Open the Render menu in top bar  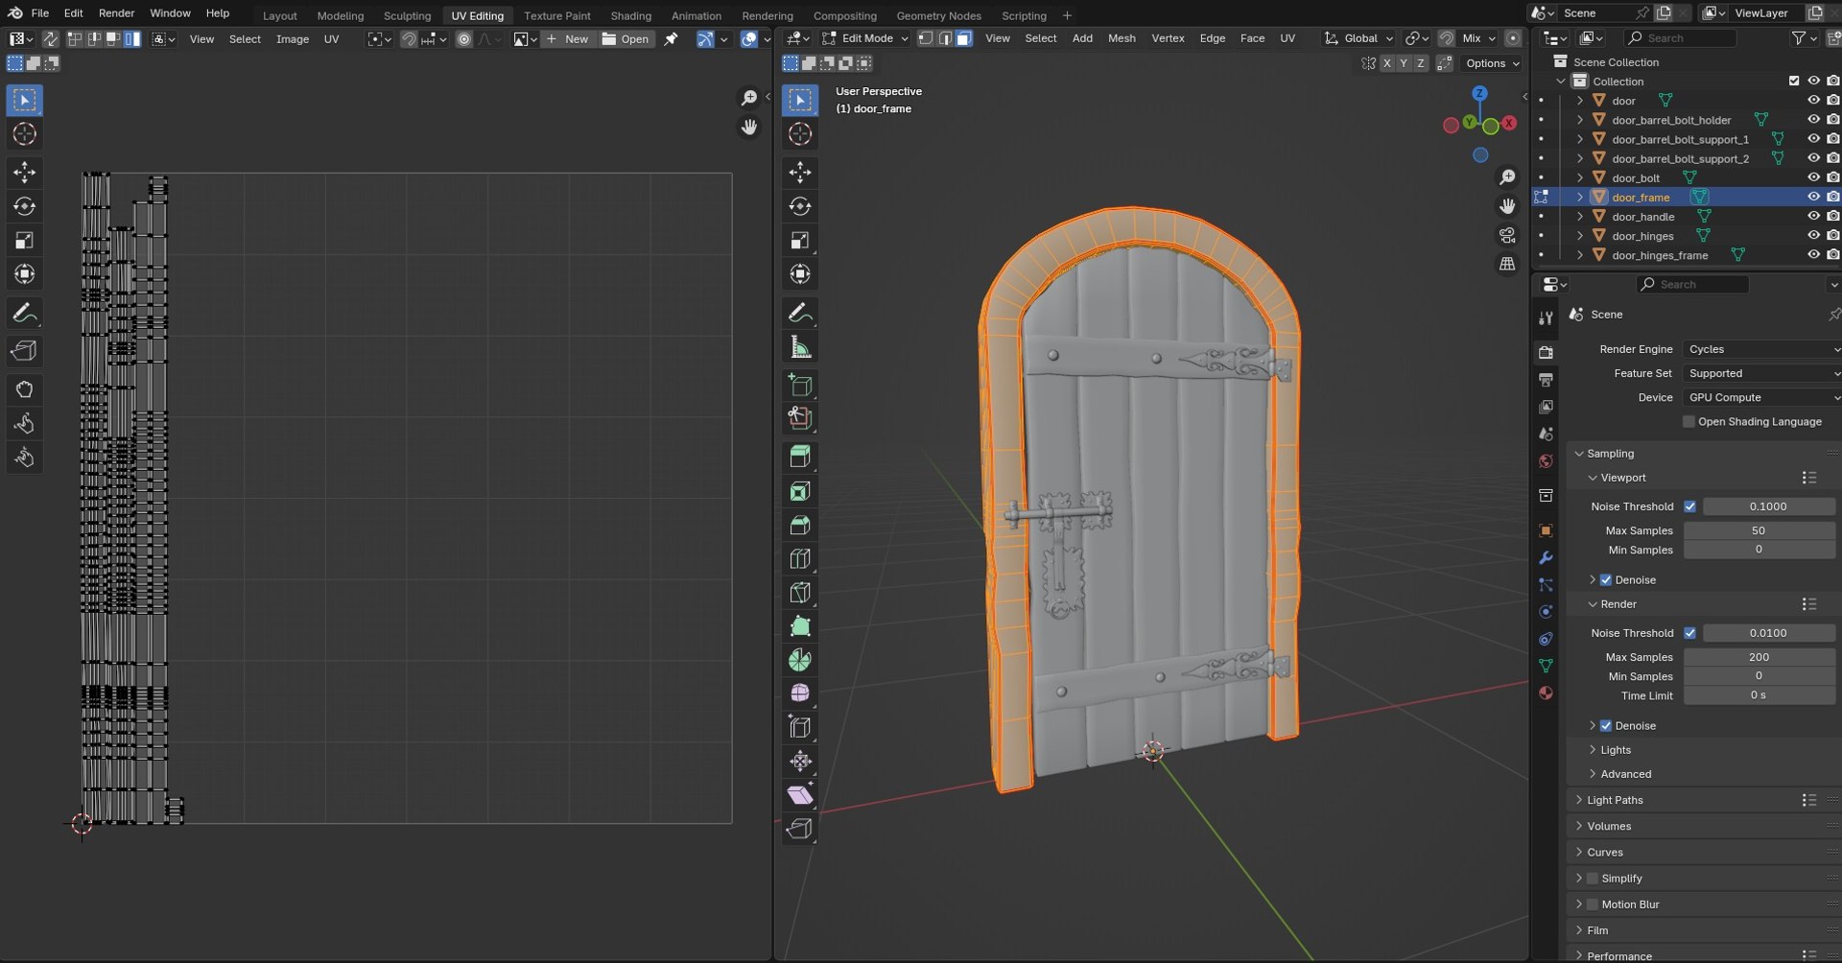tap(116, 13)
